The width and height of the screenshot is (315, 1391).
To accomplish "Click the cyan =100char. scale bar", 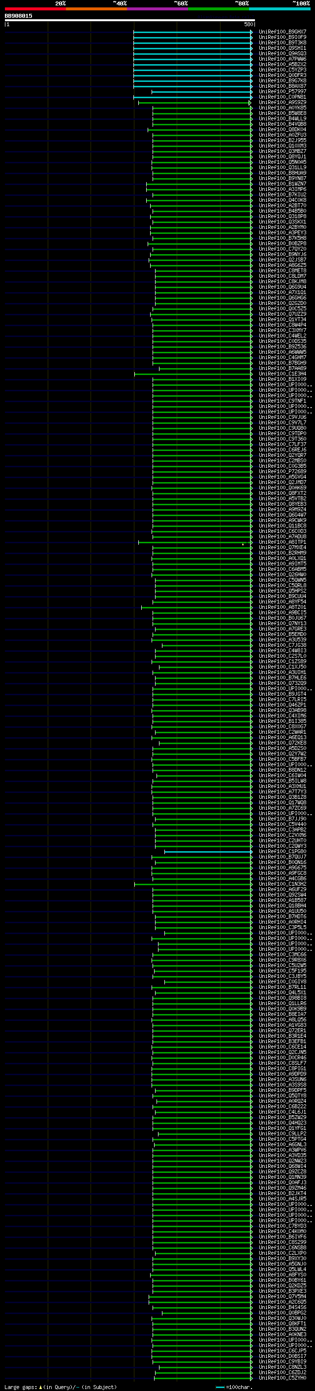I will (220, 1387).
